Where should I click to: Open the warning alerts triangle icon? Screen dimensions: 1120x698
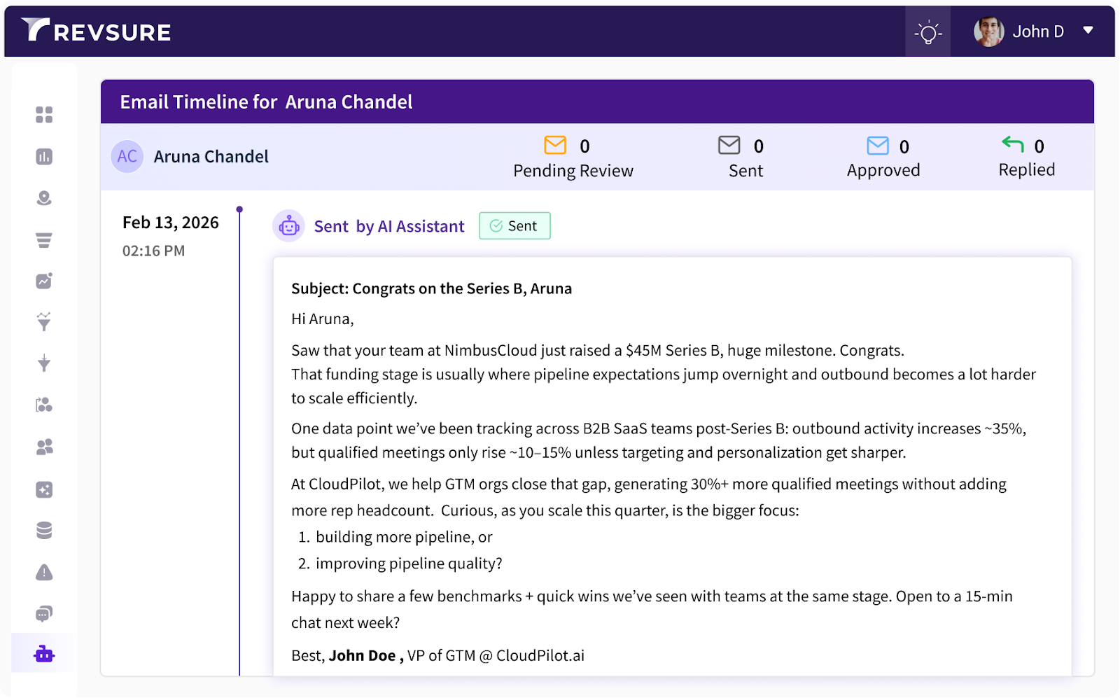[44, 572]
